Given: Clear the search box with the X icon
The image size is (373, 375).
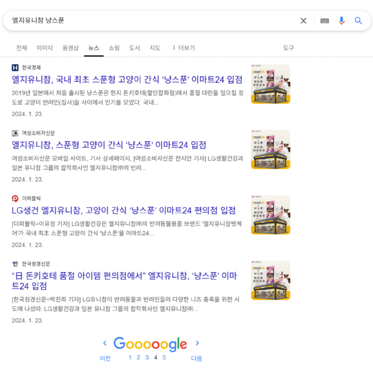Looking at the screenshot, I should [304, 21].
